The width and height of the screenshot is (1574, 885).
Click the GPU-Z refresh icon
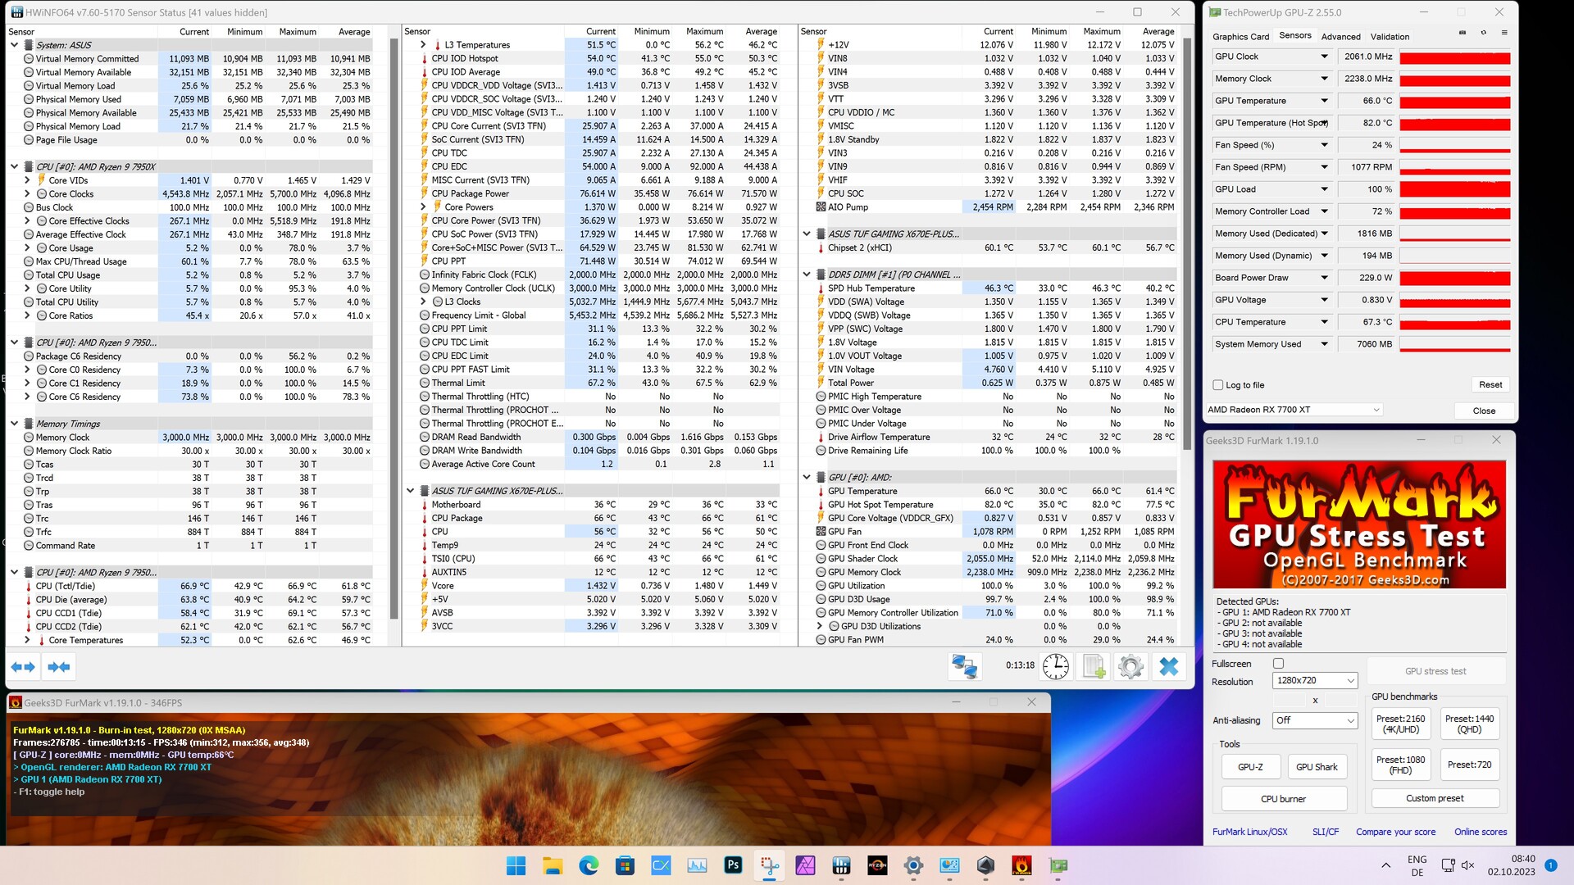click(1483, 33)
